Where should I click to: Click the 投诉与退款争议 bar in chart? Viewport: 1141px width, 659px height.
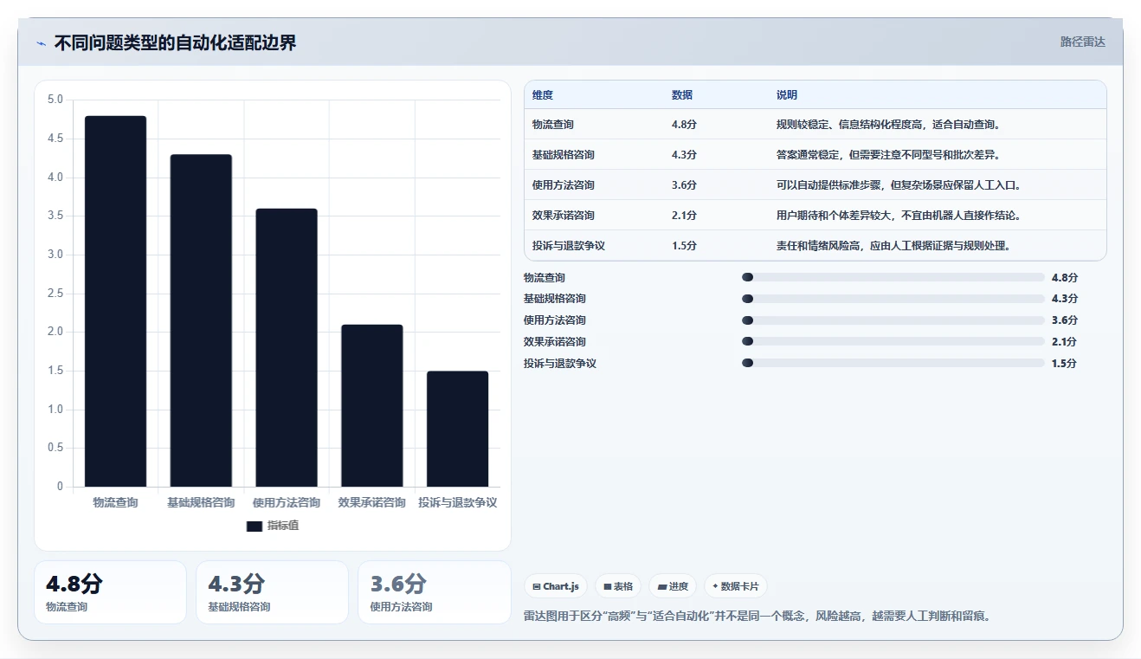(457, 429)
